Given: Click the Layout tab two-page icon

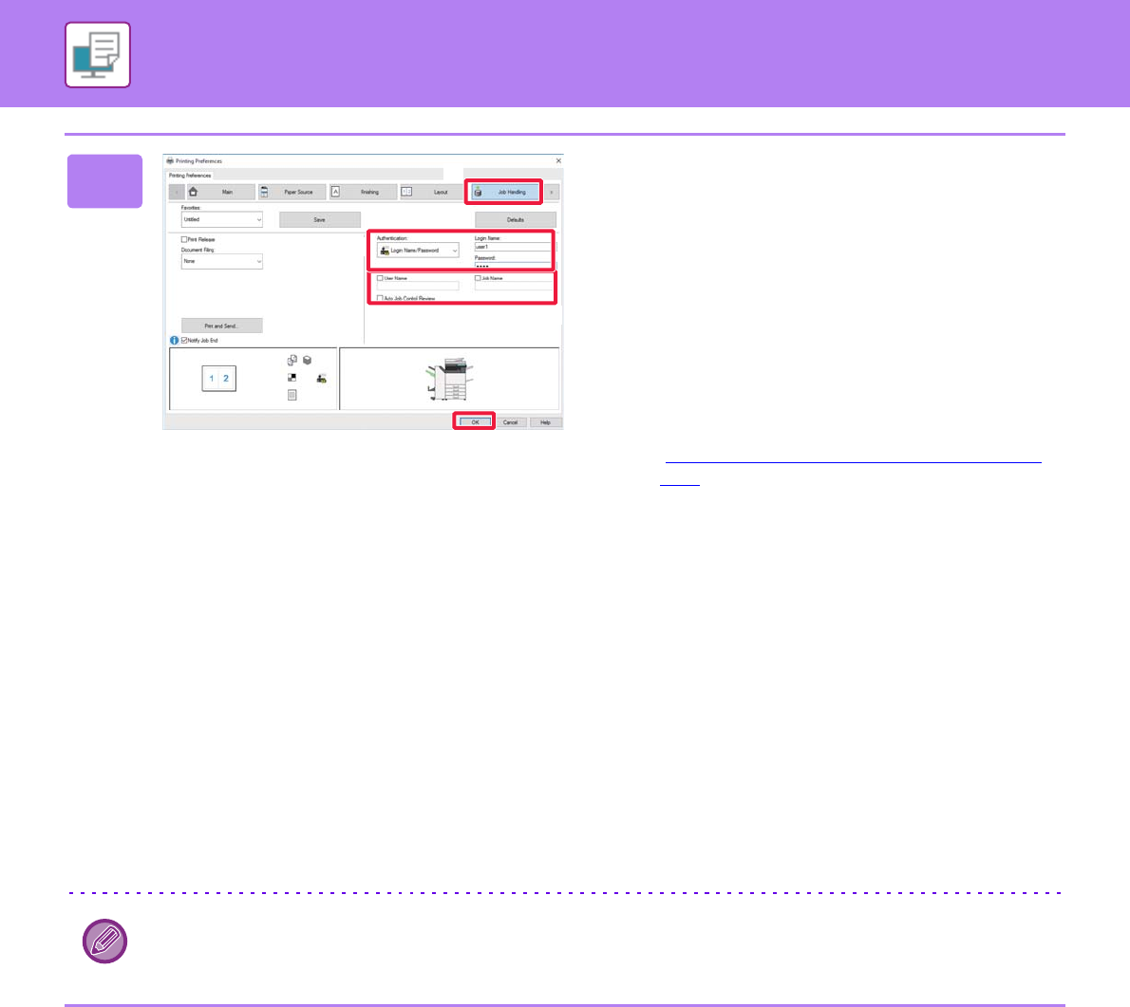Looking at the screenshot, I should tap(406, 192).
